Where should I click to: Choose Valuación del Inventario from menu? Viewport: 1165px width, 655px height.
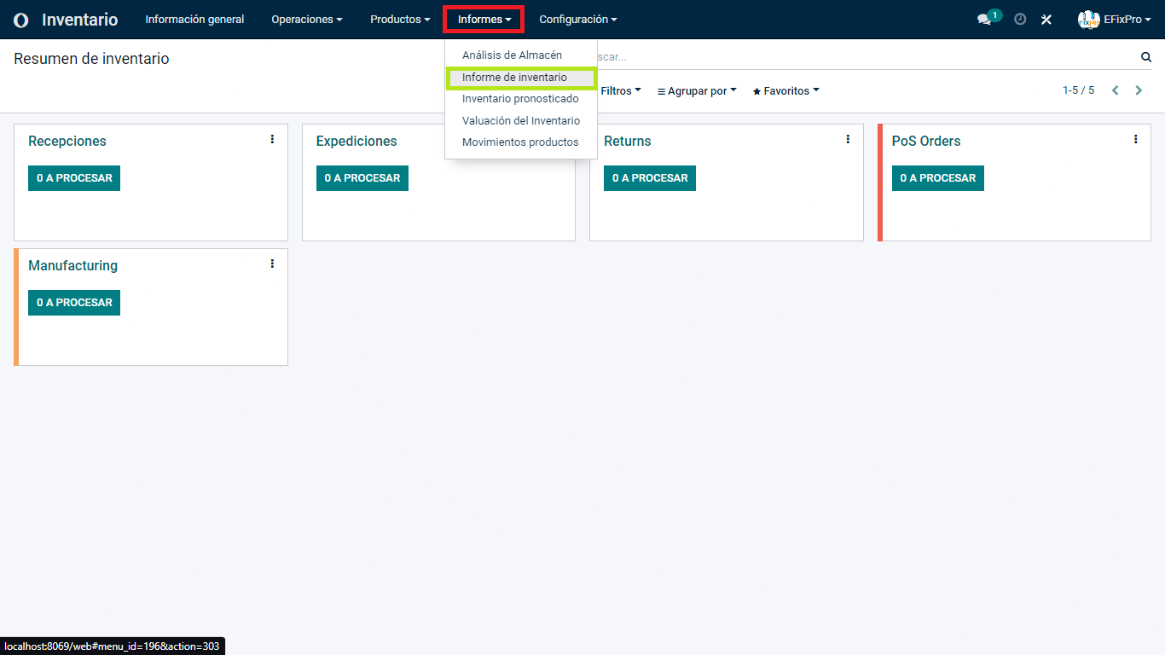[520, 121]
